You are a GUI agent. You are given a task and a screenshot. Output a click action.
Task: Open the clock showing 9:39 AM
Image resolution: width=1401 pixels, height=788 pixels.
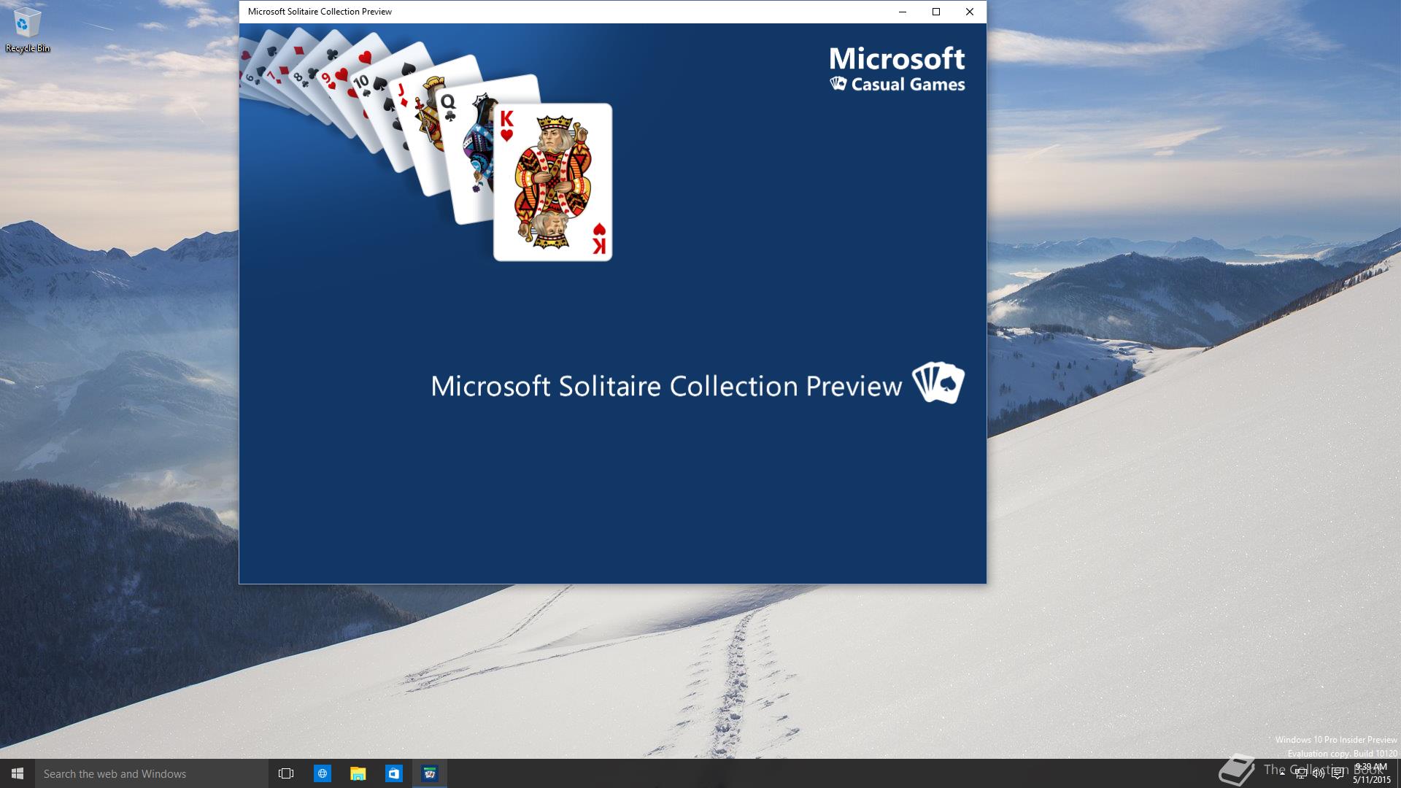click(x=1372, y=773)
